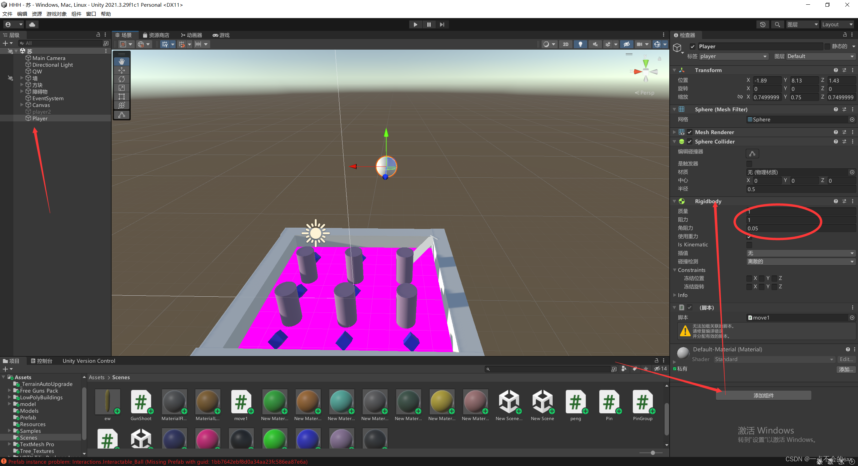This screenshot has width=858, height=466.
Task: Select the Rect transform tool
Action: (122, 96)
